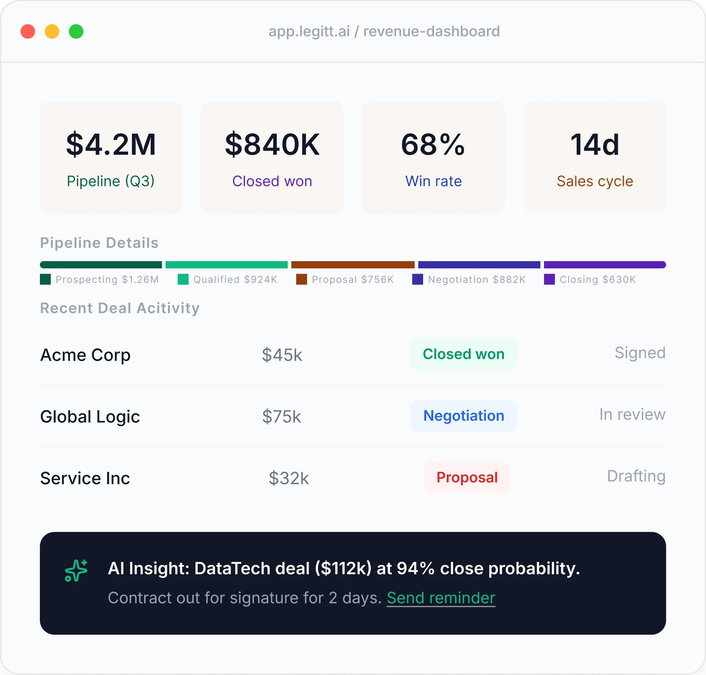This screenshot has width=706, height=675.
Task: Select the Pipeline (Q3) metric card
Action: pyautogui.click(x=111, y=157)
